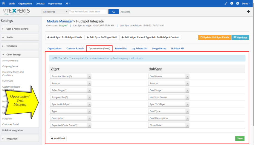Click the Advanced search link
The height and width of the screenshot is (145, 254).
tap(126, 12)
